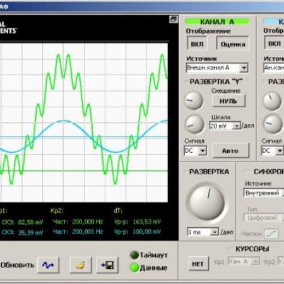Screen dimensions: 284x284
Task: Click the Авто button for Канал А
Action: pyautogui.click(x=230, y=151)
